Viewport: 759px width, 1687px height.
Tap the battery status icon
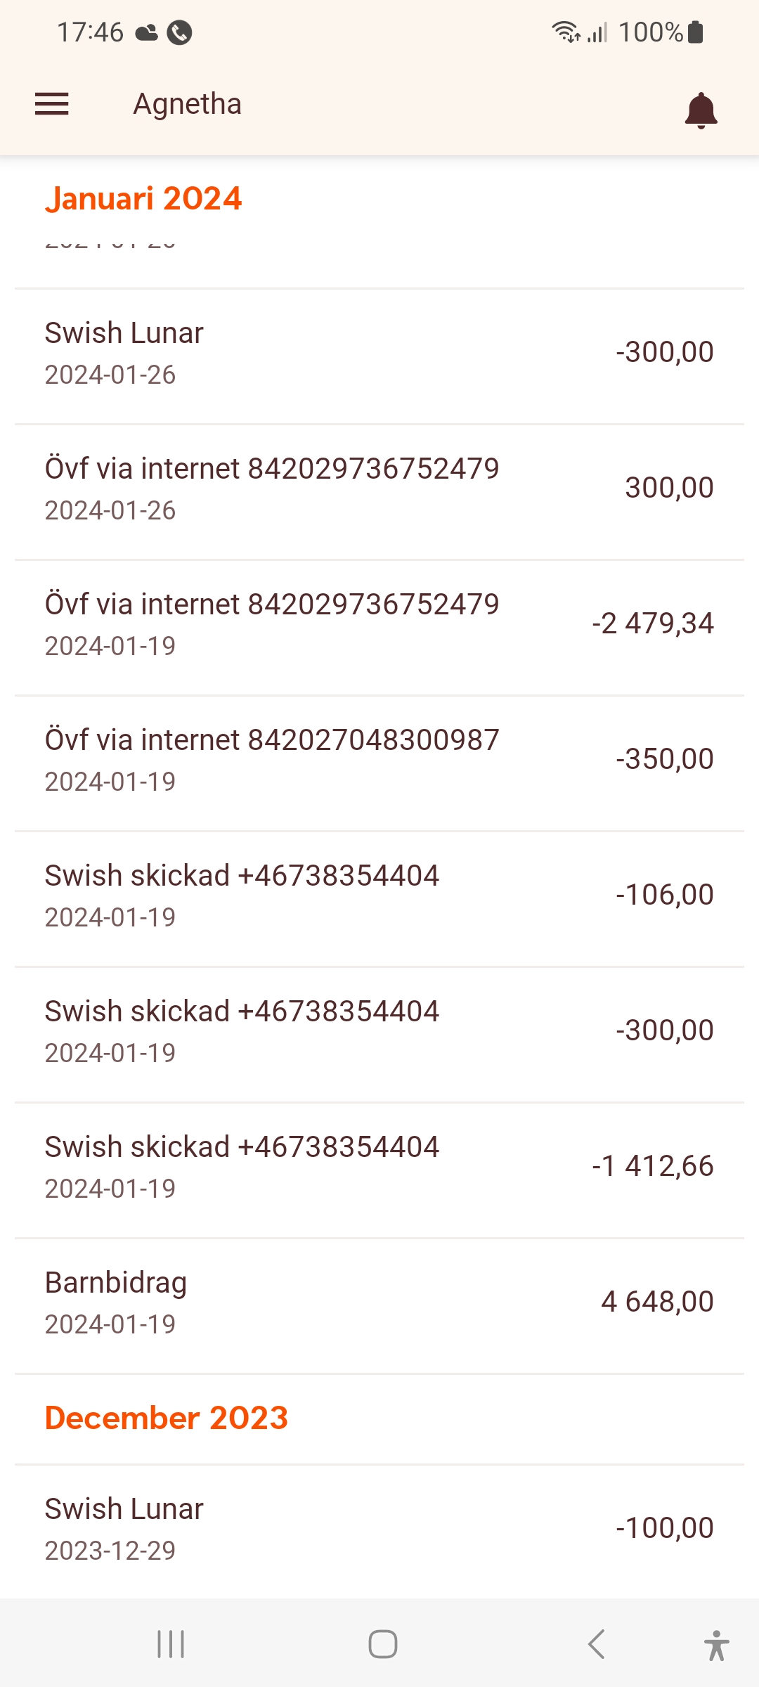tap(696, 32)
